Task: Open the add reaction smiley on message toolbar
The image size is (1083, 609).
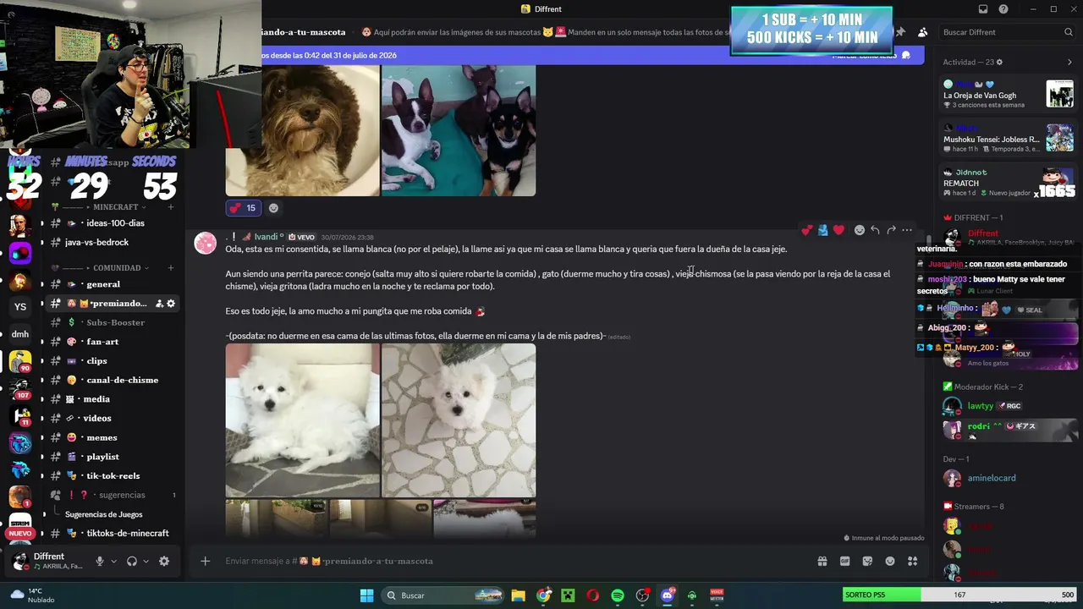Action: [859, 230]
